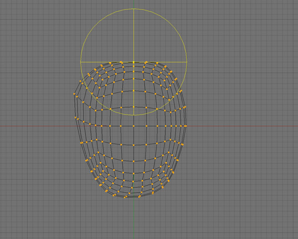
Task: Select the rightmost mesh vertex on the red axis
Action: [x=186, y=126]
